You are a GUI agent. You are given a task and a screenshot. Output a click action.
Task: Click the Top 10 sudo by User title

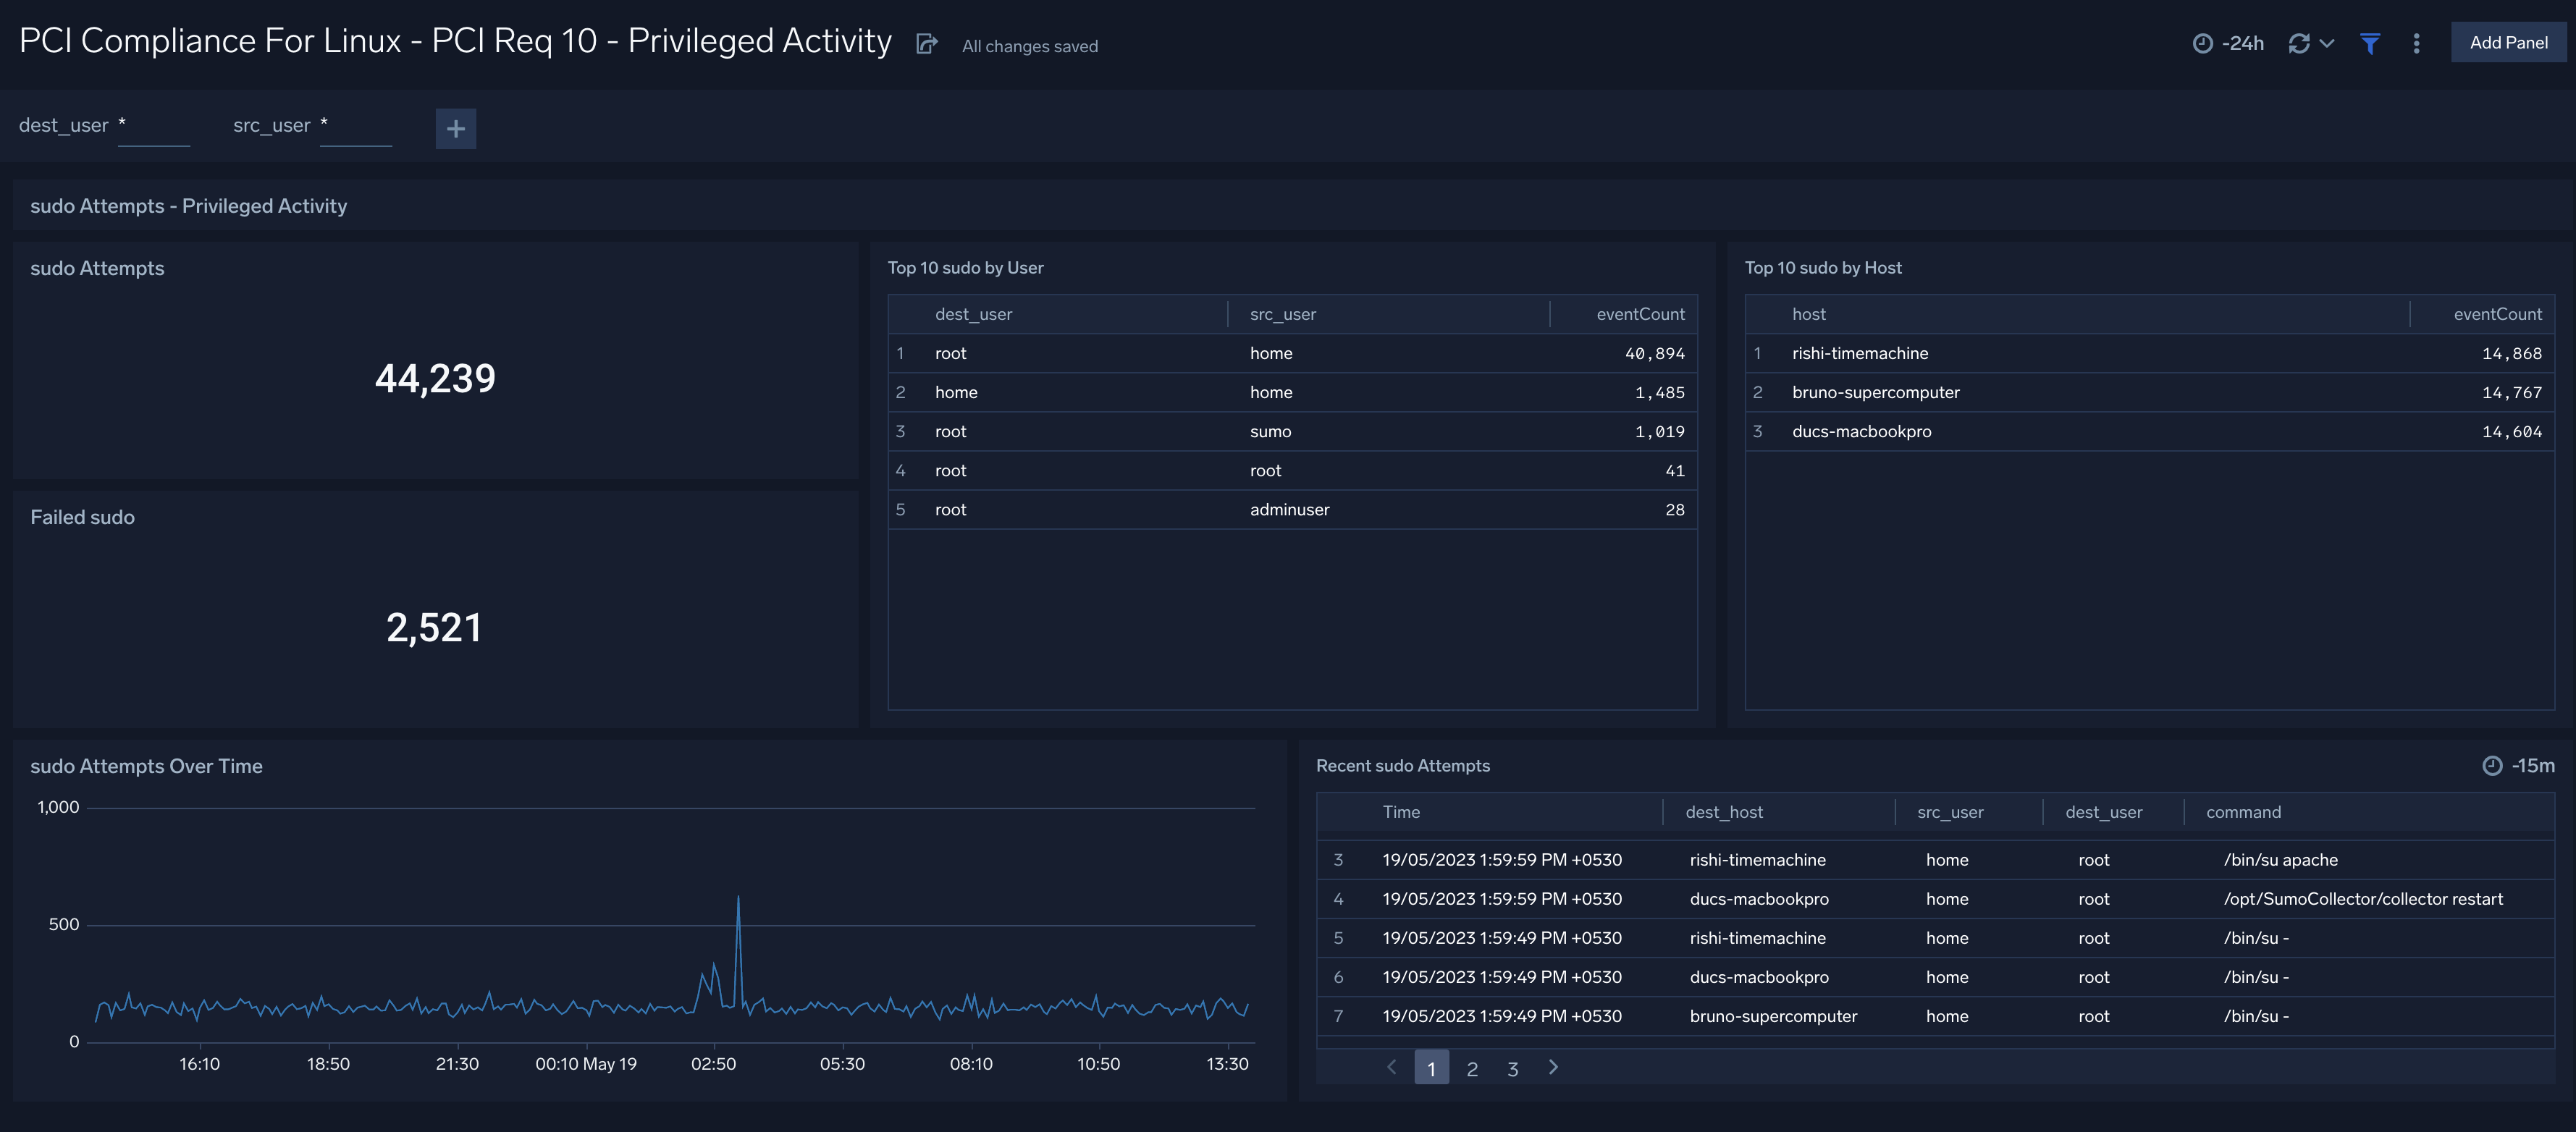coord(965,268)
